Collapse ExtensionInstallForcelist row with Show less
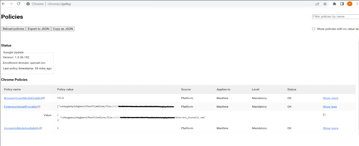 tap(330, 107)
